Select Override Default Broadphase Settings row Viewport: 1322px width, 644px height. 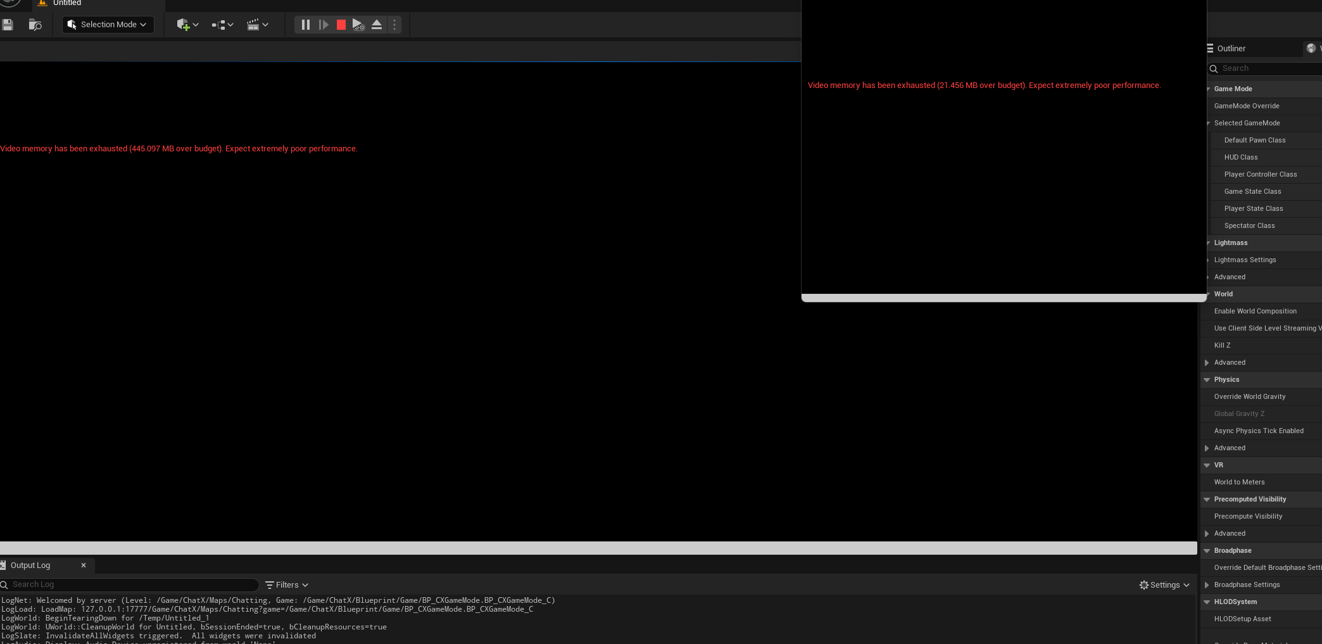(1261, 567)
